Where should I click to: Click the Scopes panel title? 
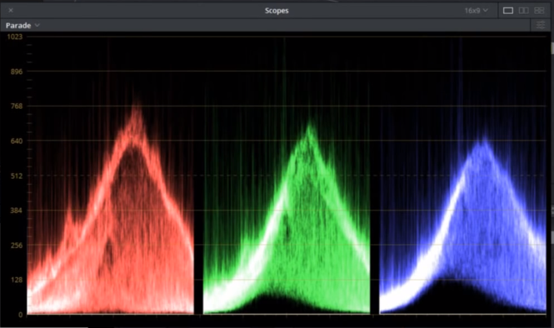click(x=277, y=11)
